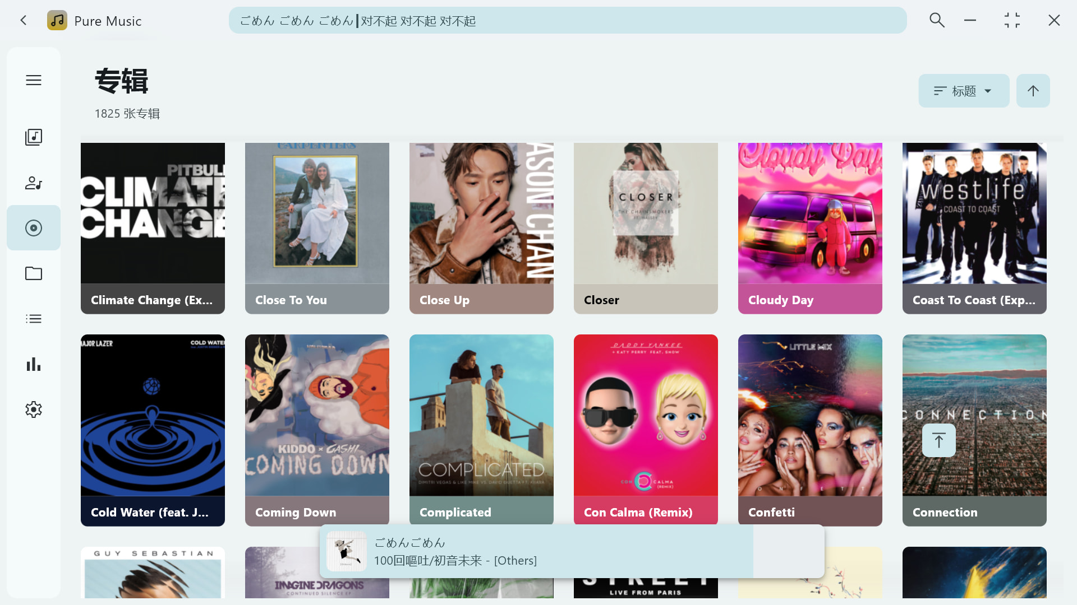Open the folders sidebar icon
This screenshot has width=1077, height=605.
tap(34, 273)
